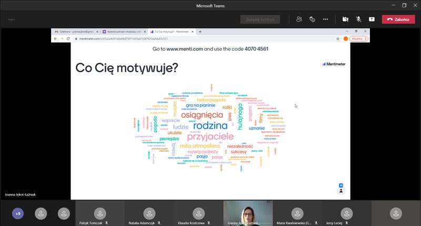The image size is (421, 226).
Task: Click the Zażądaj kontroli button
Action: coord(259,19)
